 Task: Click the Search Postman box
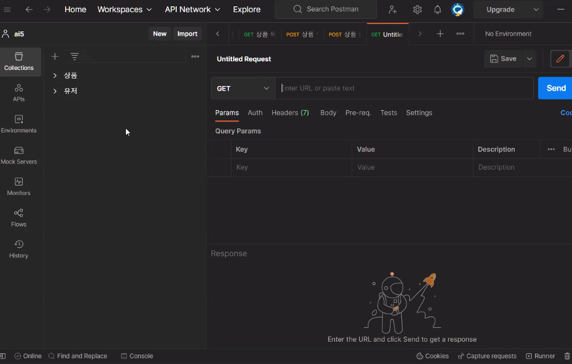point(326,9)
